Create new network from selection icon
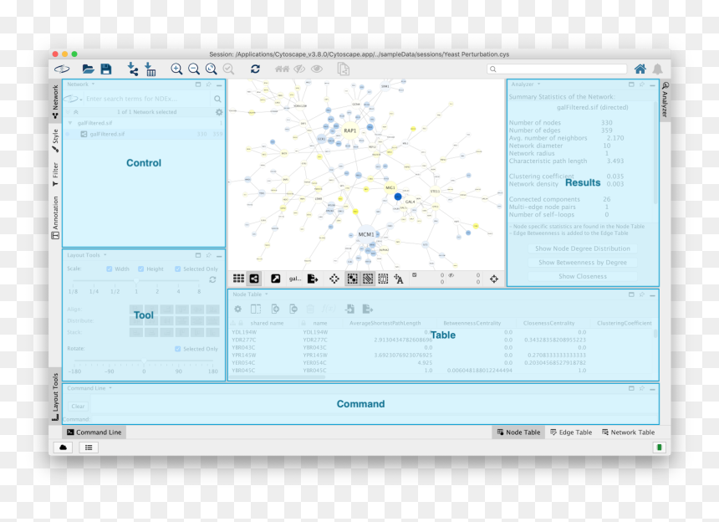This screenshot has width=719, height=522. 343,69
